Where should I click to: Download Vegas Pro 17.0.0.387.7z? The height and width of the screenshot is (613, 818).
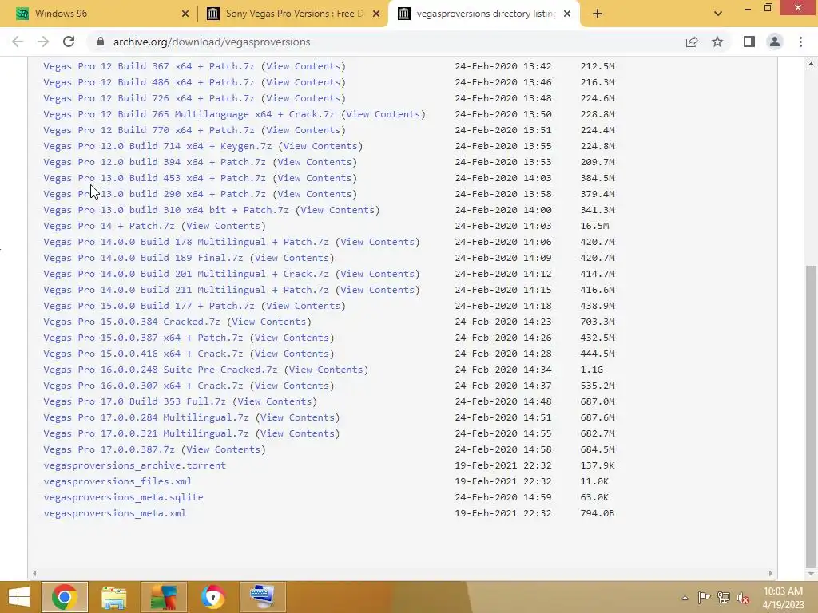(x=109, y=449)
